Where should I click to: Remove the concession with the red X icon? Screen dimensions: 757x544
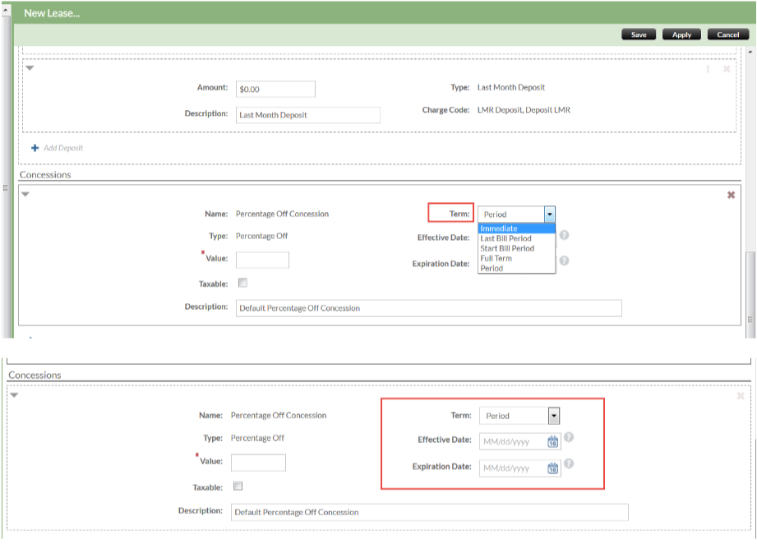click(731, 195)
